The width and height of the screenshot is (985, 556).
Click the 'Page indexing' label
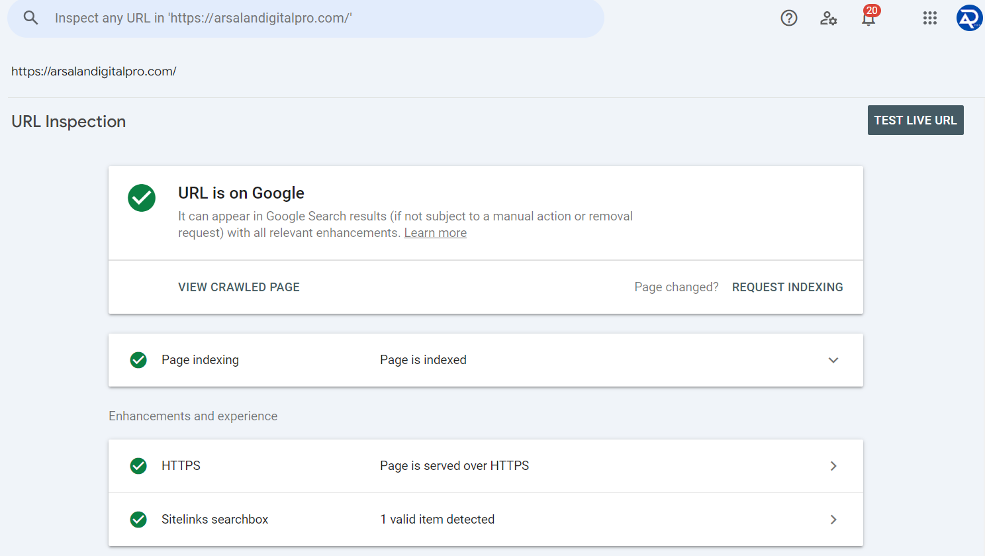[x=200, y=360]
